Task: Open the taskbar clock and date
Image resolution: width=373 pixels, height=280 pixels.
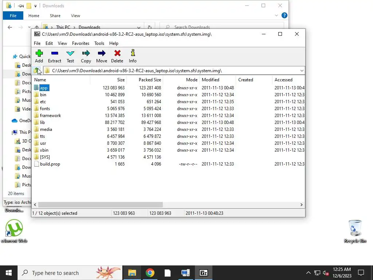Action: [x=342, y=273]
